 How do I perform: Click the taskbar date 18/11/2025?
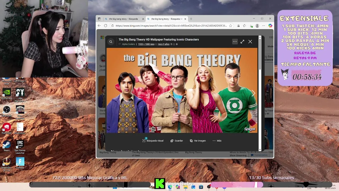pyautogui.click(x=330, y=188)
